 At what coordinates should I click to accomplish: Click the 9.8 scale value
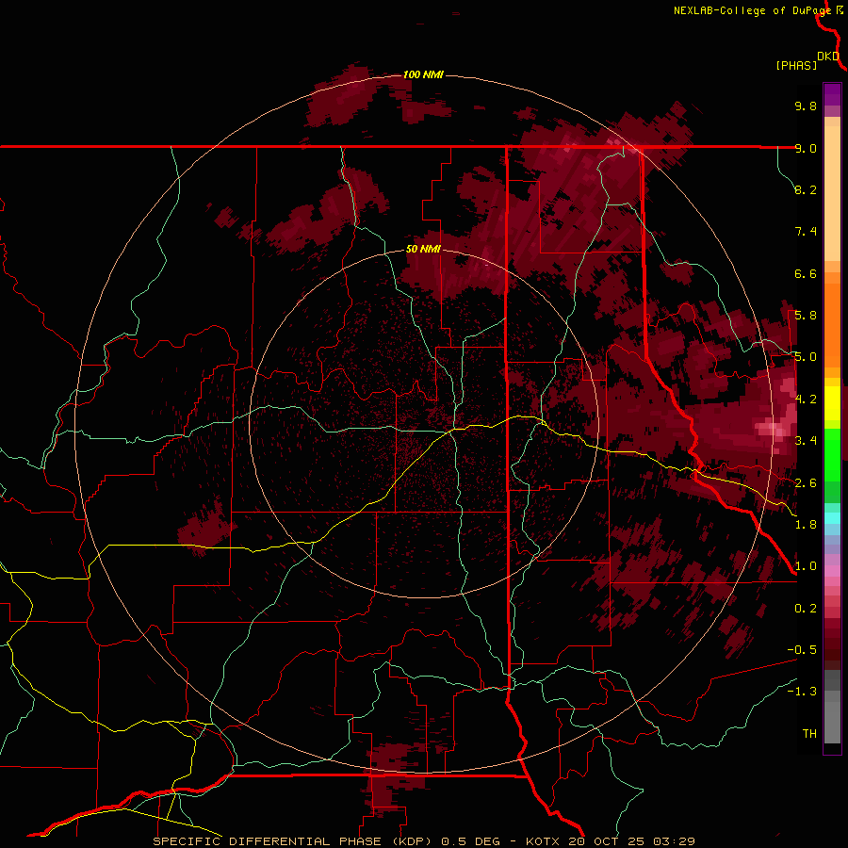806,106
